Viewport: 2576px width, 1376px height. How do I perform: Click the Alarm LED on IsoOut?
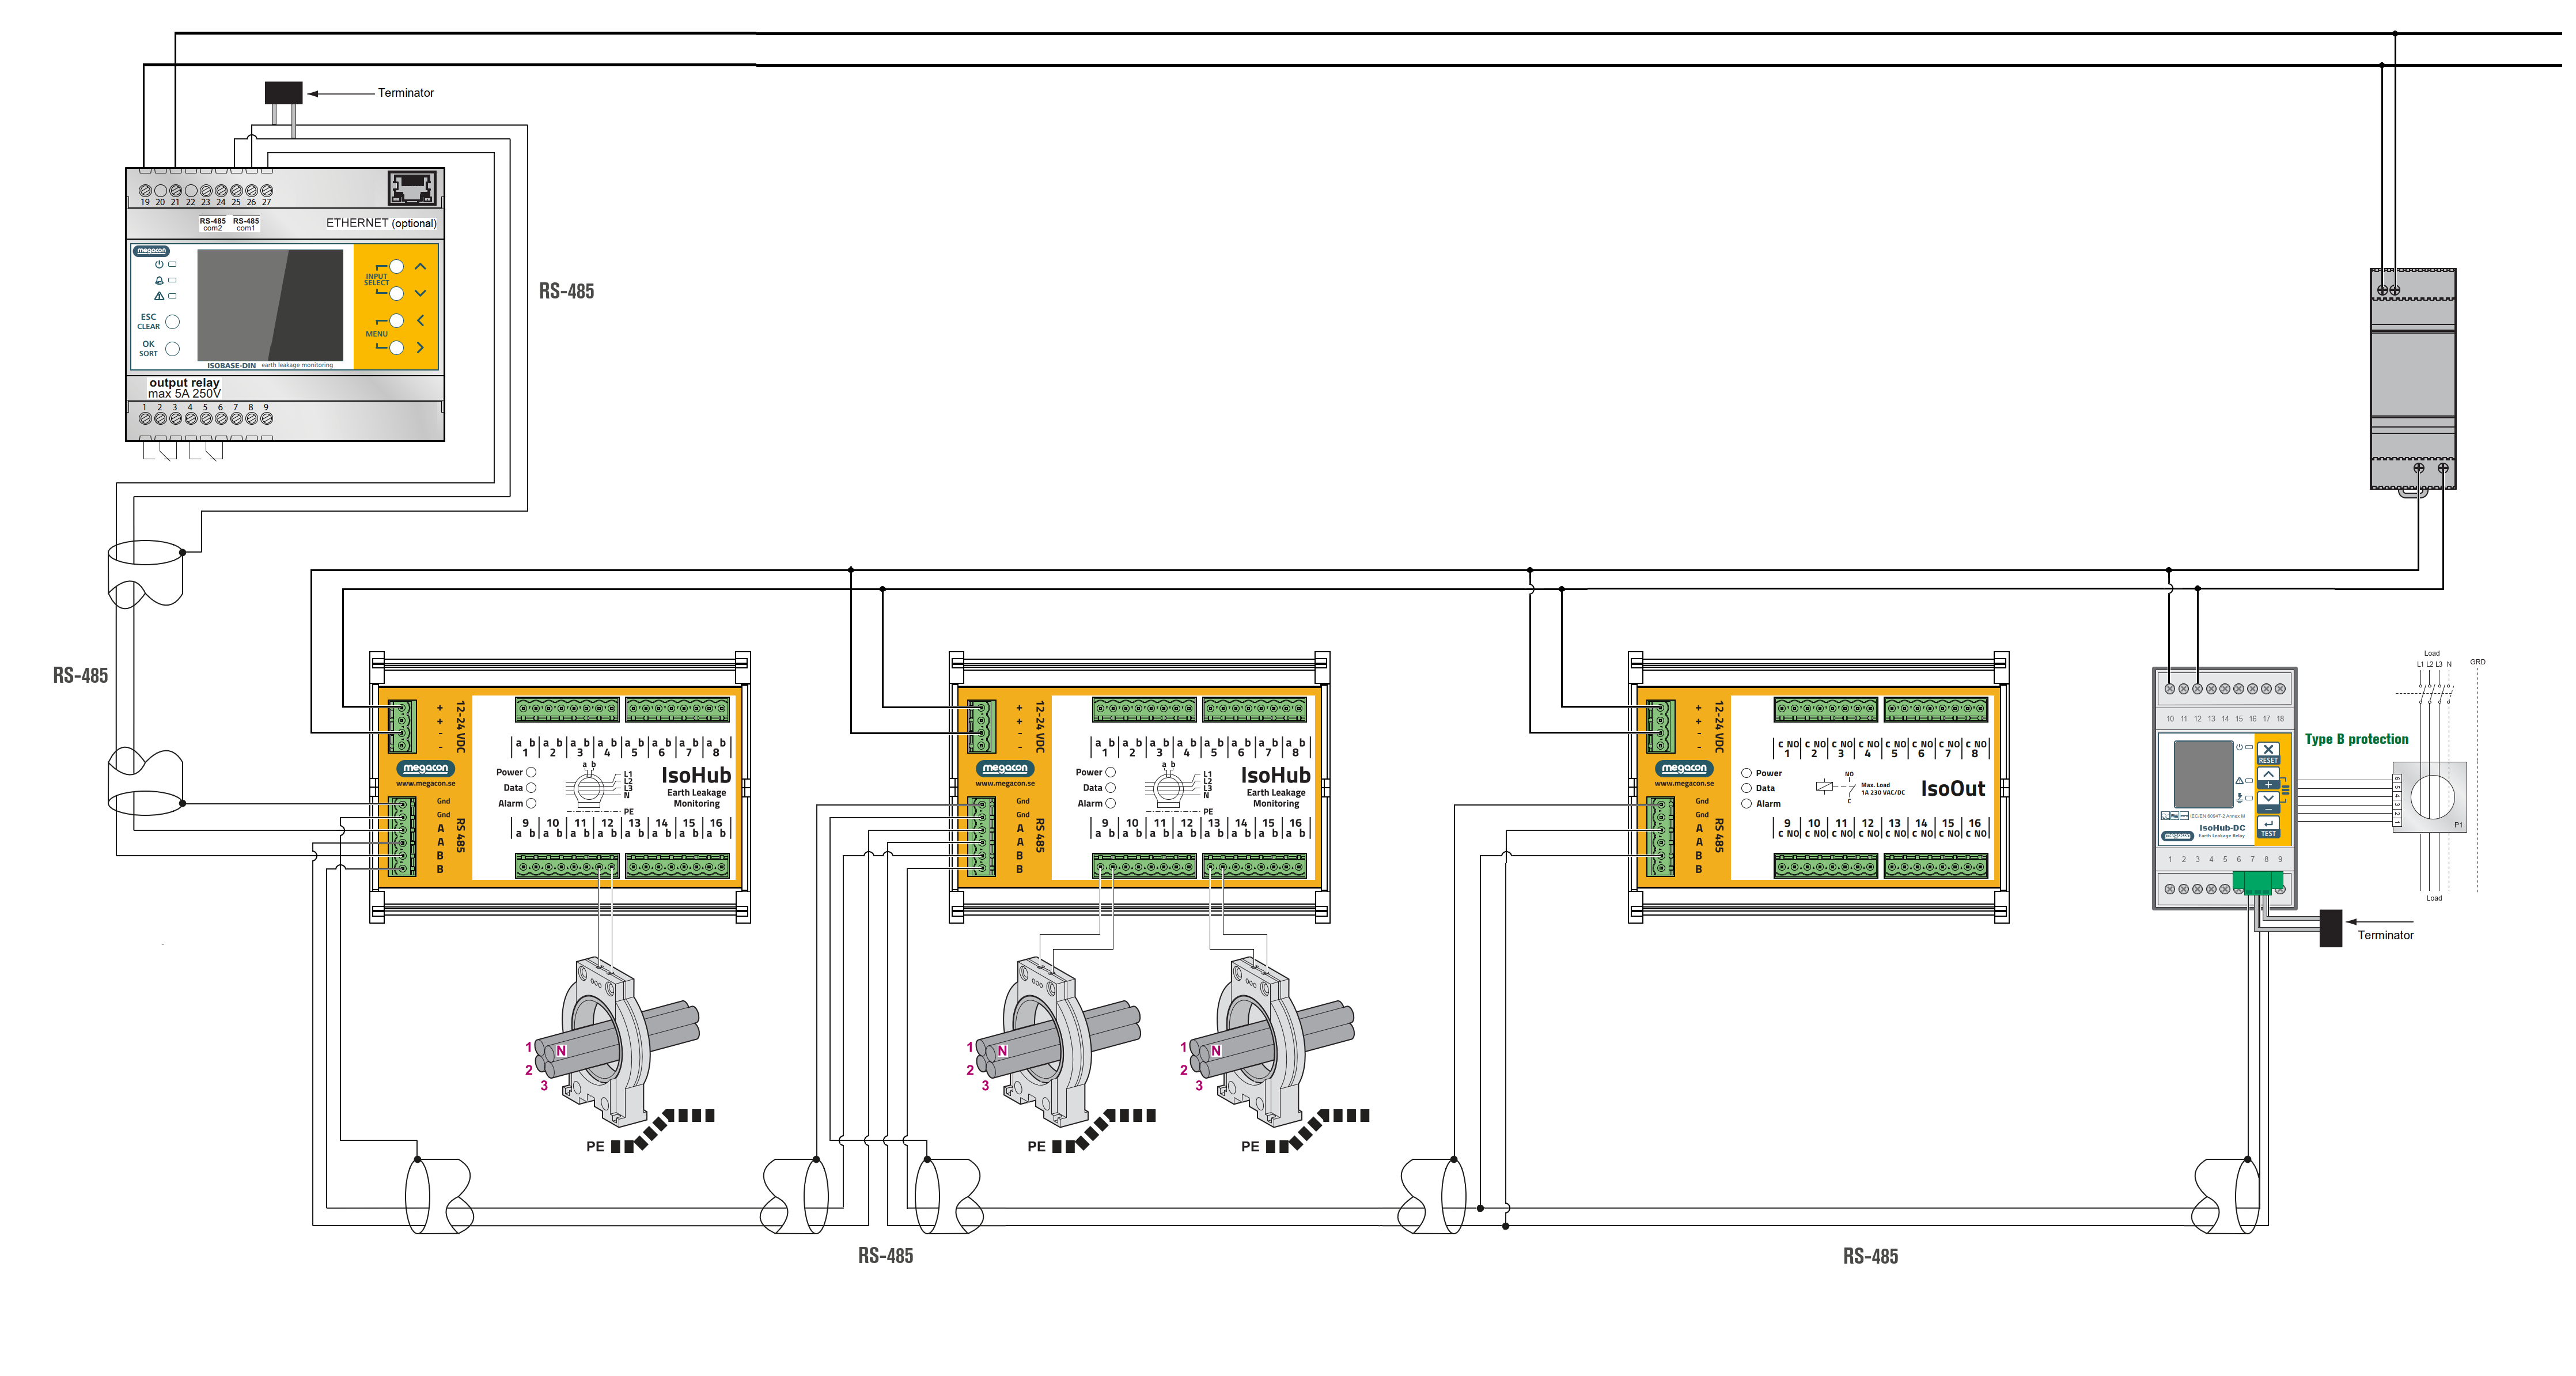(1746, 803)
